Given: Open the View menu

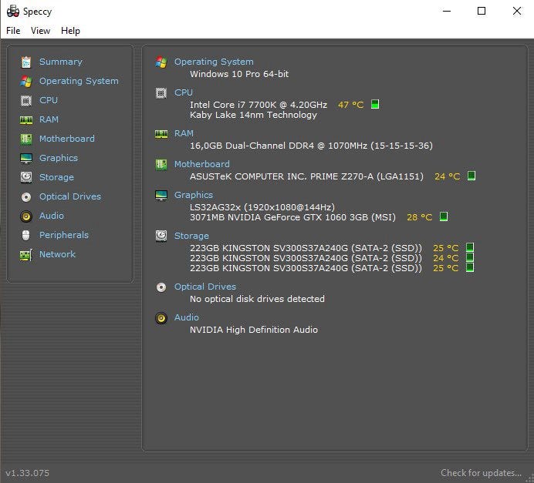Looking at the screenshot, I should coord(40,31).
